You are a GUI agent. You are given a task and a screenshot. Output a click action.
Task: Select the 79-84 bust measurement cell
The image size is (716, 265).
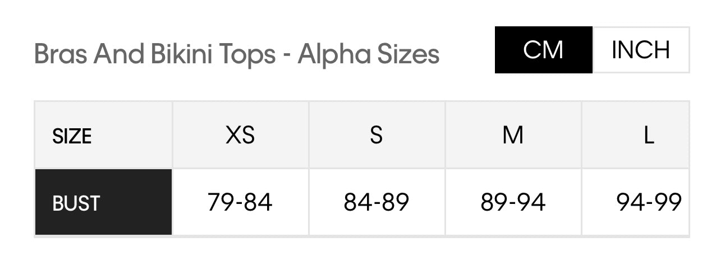click(240, 202)
